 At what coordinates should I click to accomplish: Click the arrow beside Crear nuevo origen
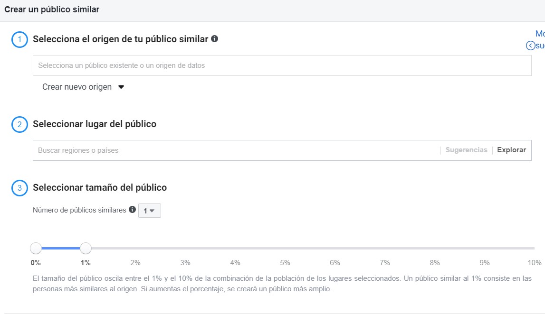tap(121, 87)
